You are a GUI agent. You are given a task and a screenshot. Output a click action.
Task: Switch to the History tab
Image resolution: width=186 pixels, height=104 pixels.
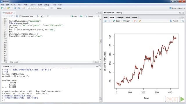pyautogui.click(x=119, y=13)
